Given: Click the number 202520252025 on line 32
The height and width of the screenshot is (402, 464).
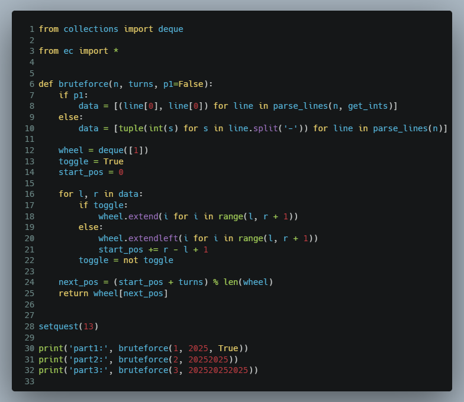Looking at the screenshot, I should pos(218,370).
